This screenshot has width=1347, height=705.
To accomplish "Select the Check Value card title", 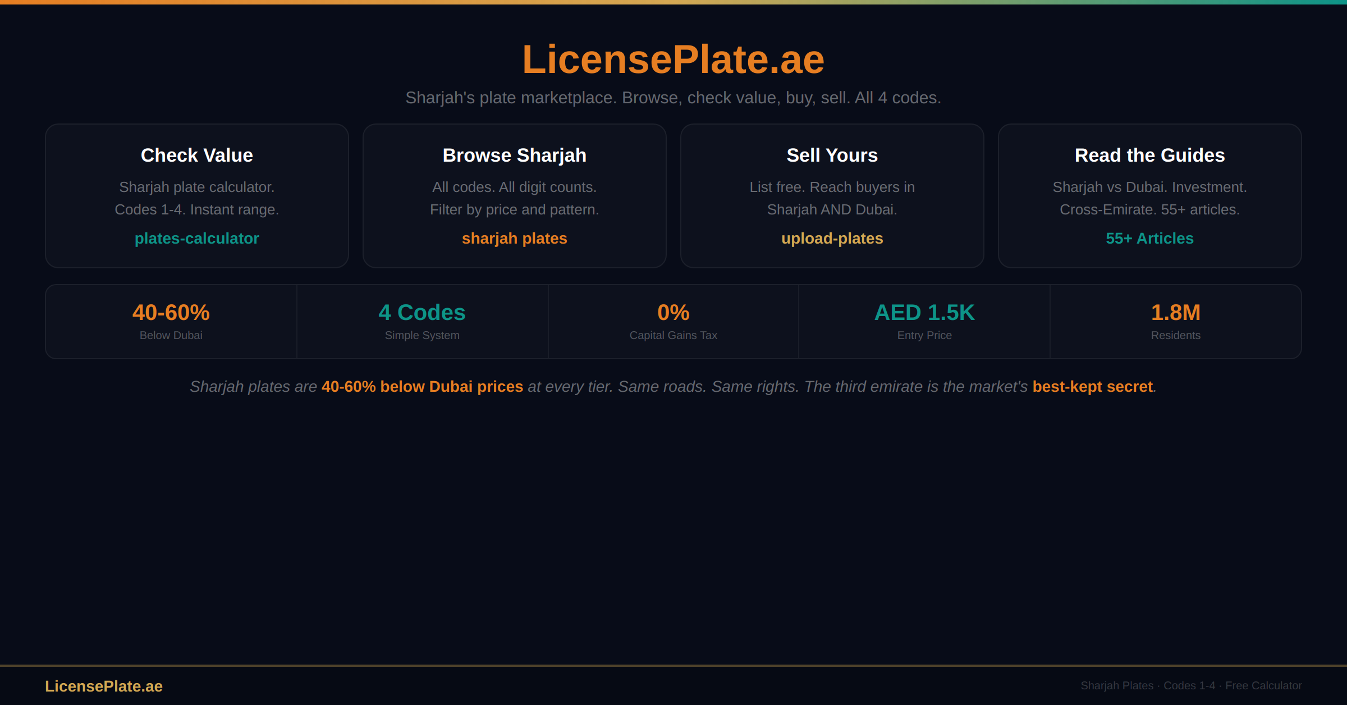I will click(x=197, y=155).
